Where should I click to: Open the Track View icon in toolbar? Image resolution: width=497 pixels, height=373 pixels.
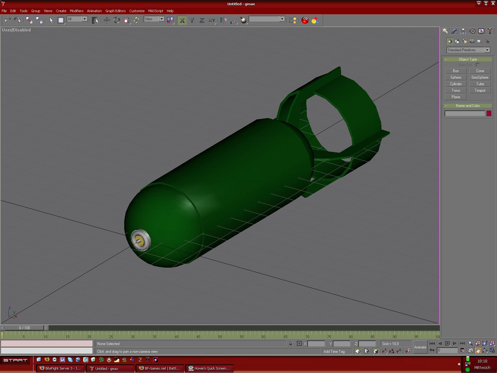[293, 20]
